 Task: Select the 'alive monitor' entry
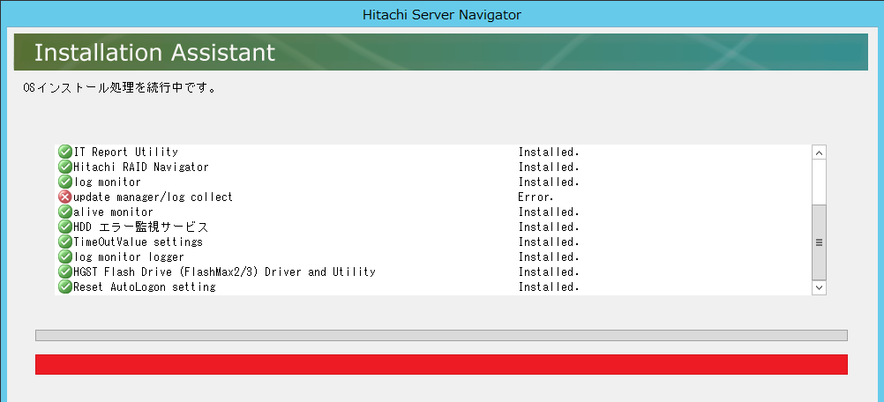(x=113, y=212)
